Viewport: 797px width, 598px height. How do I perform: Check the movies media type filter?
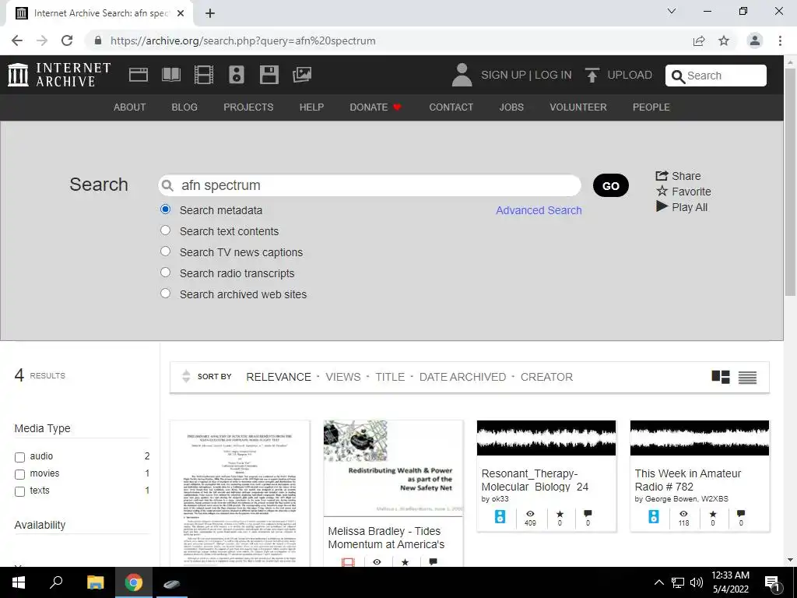coord(19,474)
